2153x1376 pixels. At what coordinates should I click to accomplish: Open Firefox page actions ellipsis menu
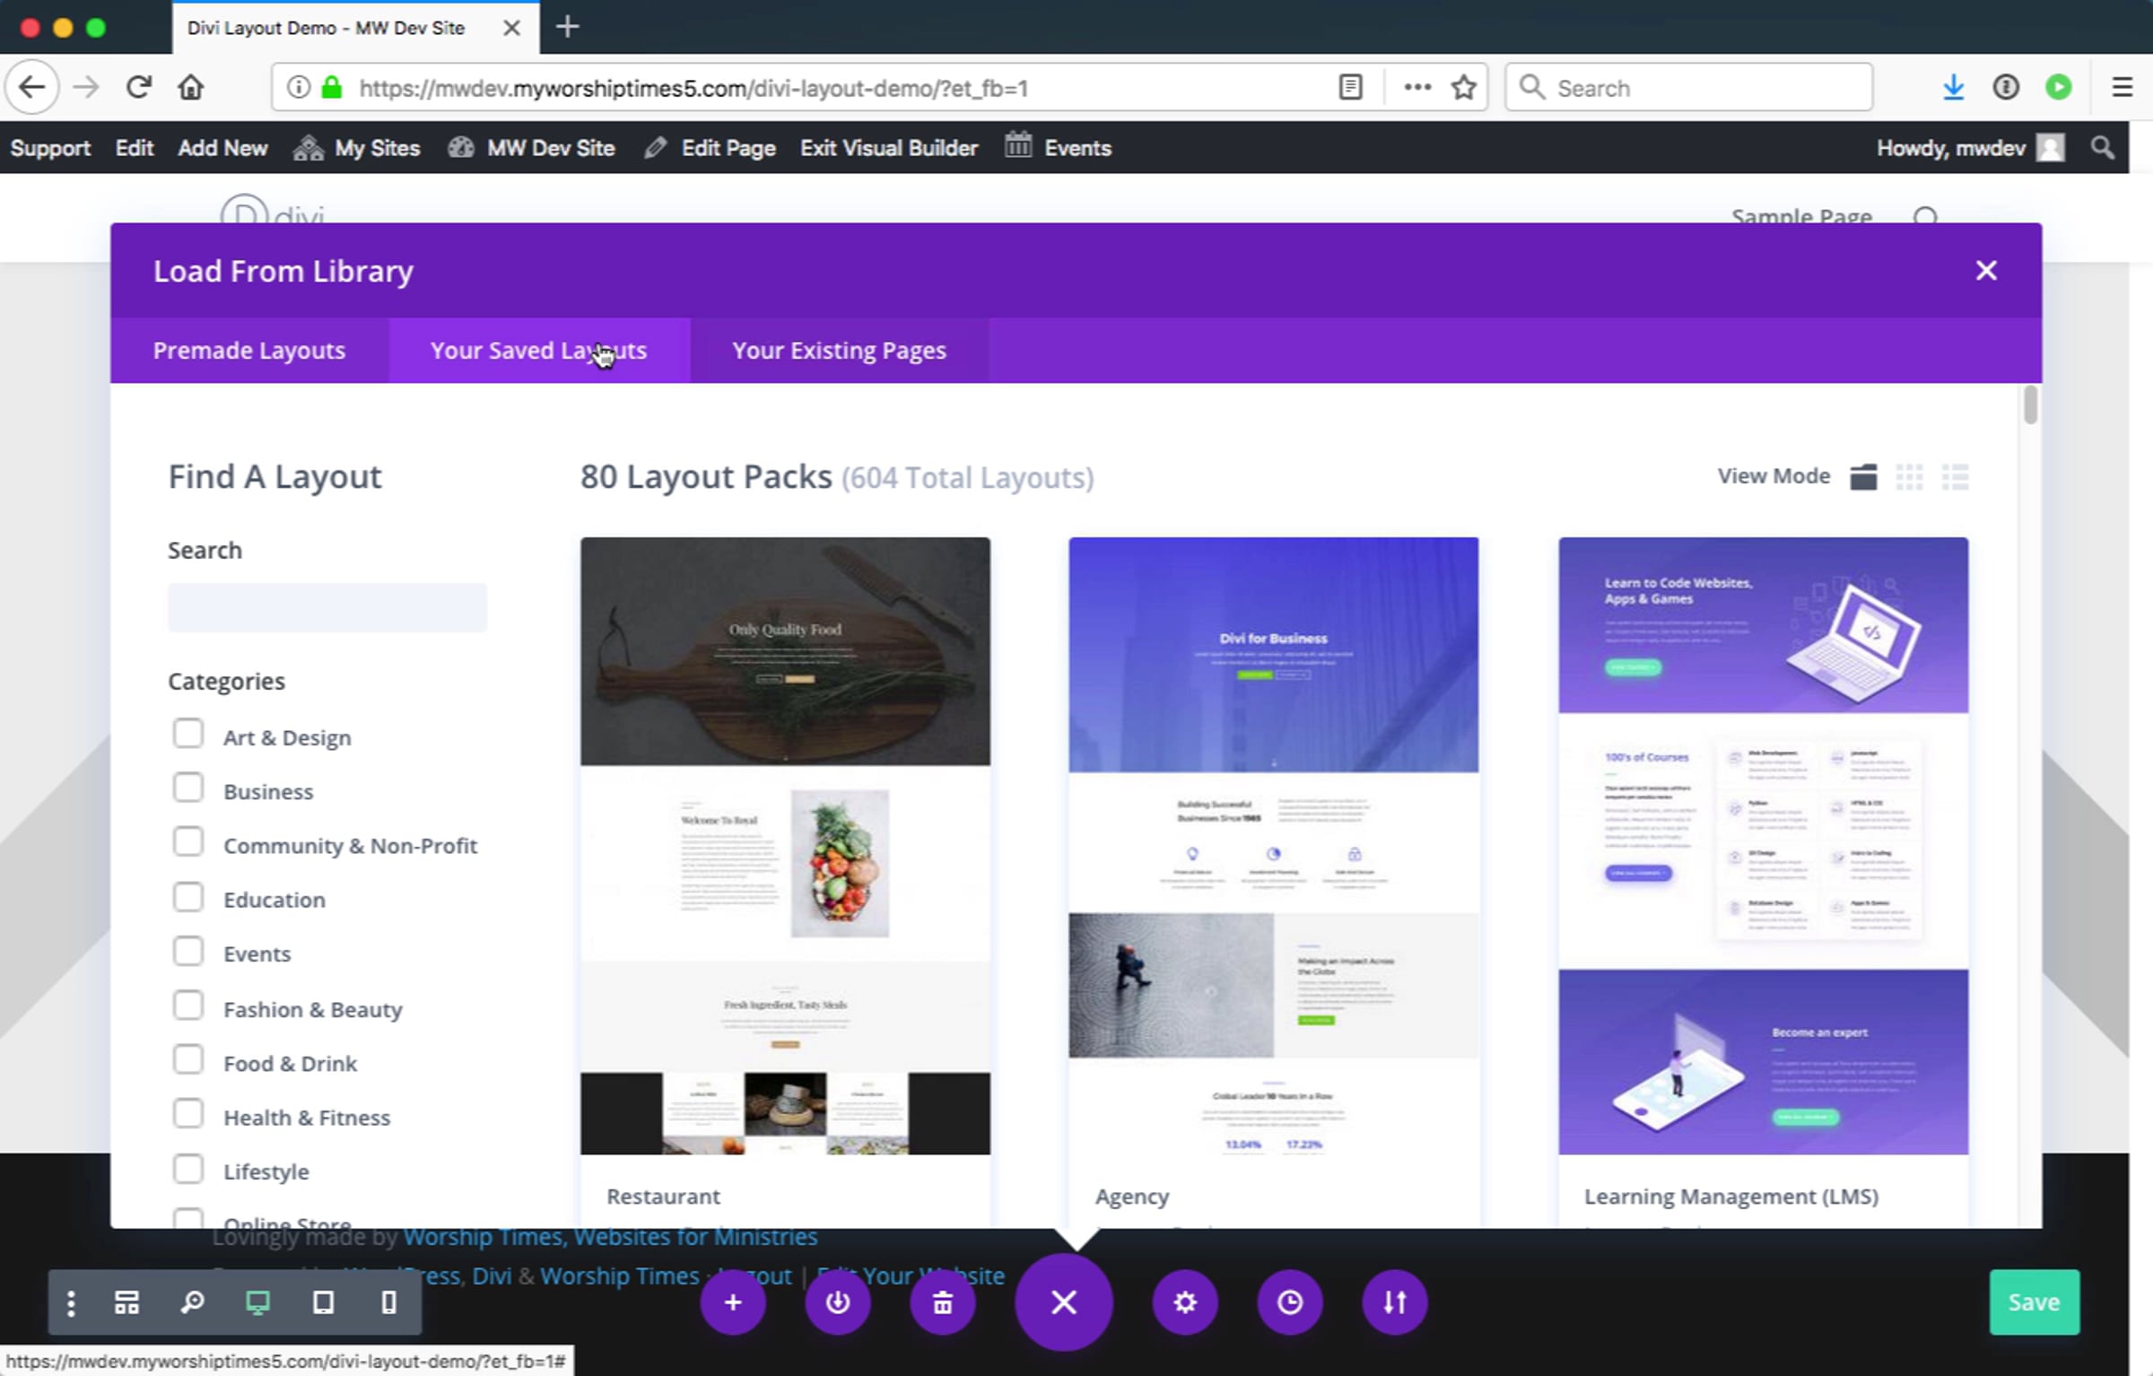(1417, 87)
